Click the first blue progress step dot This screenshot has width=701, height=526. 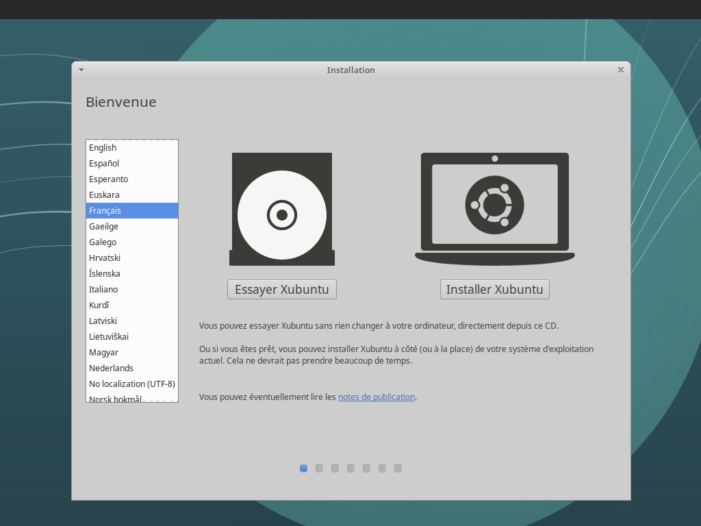[303, 468]
